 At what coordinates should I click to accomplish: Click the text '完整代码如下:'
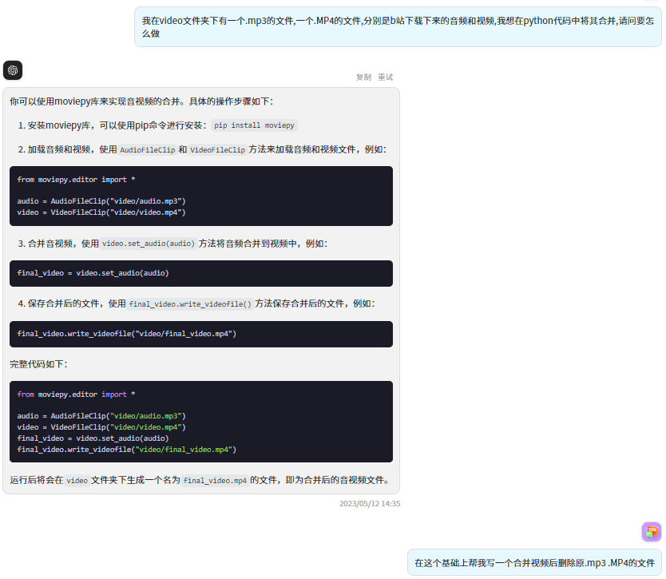38,364
